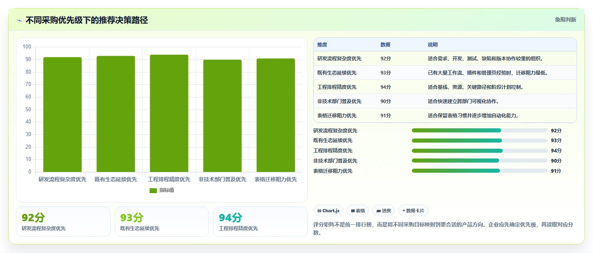Click the 非技术部门普及优先 chart bar
Image resolution: width=593 pixels, height=253 pixels.
[222, 116]
